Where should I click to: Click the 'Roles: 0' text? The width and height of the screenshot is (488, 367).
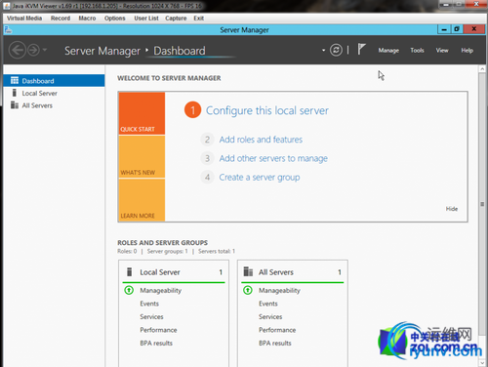click(127, 251)
